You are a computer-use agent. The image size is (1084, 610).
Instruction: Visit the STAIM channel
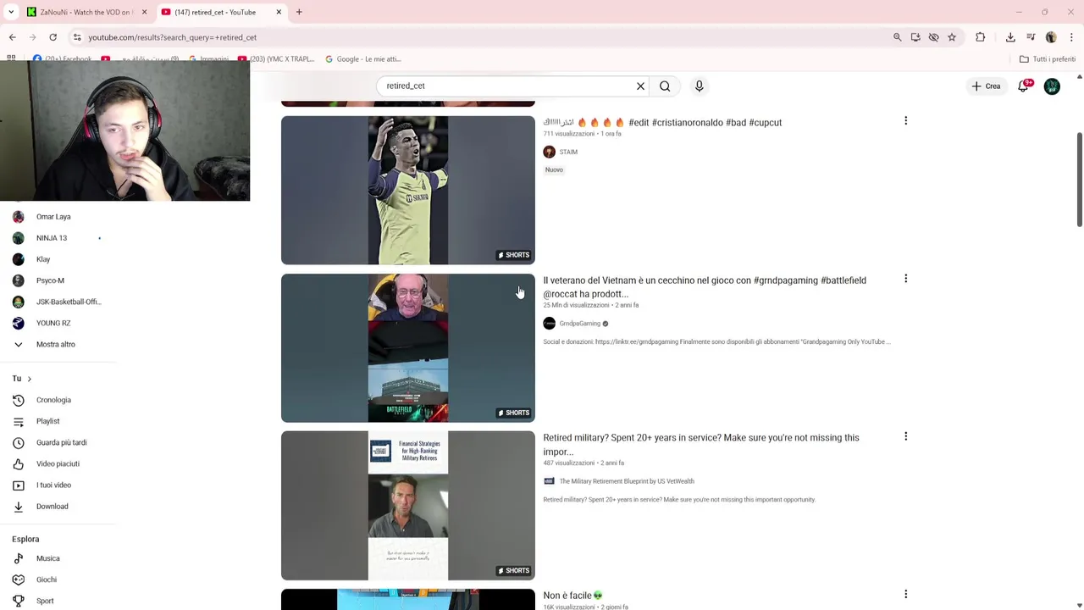[x=568, y=152]
